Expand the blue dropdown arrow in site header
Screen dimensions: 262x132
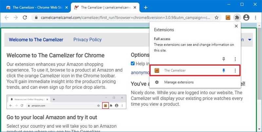[x=250, y=40]
